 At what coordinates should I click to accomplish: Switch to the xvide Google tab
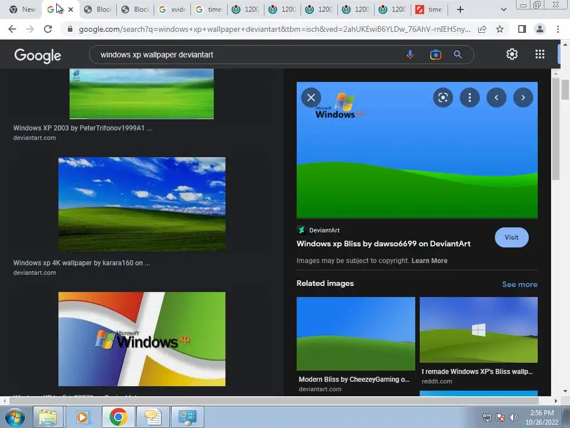(173, 9)
